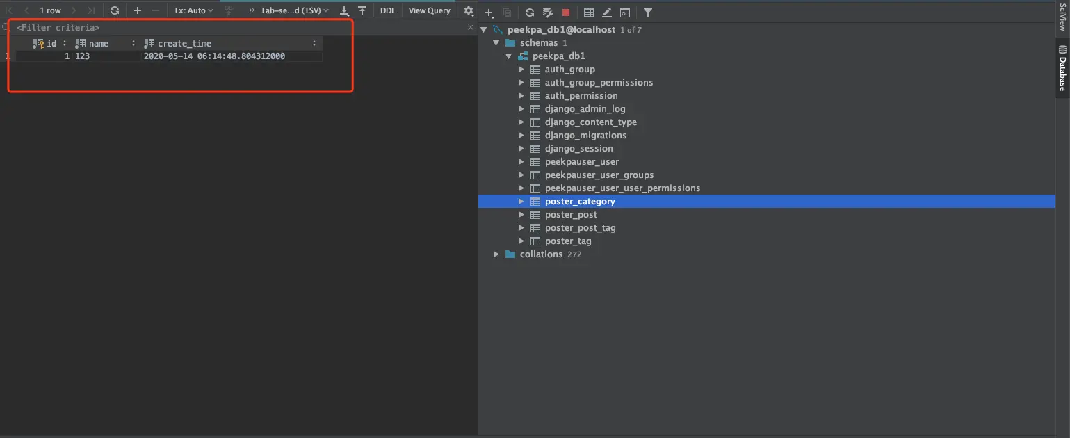Image resolution: width=1070 pixels, height=438 pixels.
Task: Collapse the peekpa_db1 schema node
Action: tap(510, 56)
